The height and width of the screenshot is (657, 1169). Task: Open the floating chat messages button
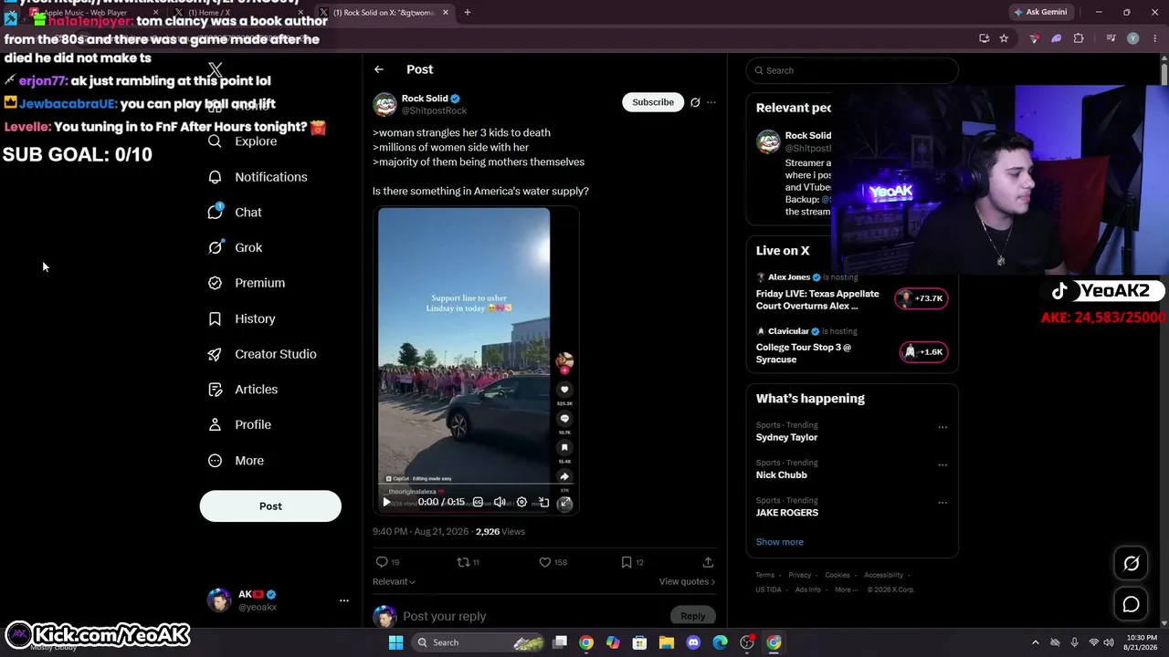pyautogui.click(x=1131, y=604)
